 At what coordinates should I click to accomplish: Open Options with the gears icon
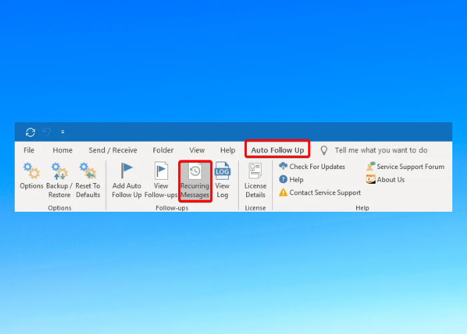[31, 176]
